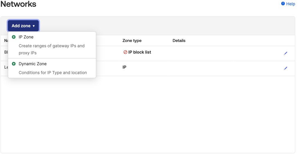Screen dimensions: 298x154
Task: Click the first row's partially hidden zone name
Action: pos(6,52)
